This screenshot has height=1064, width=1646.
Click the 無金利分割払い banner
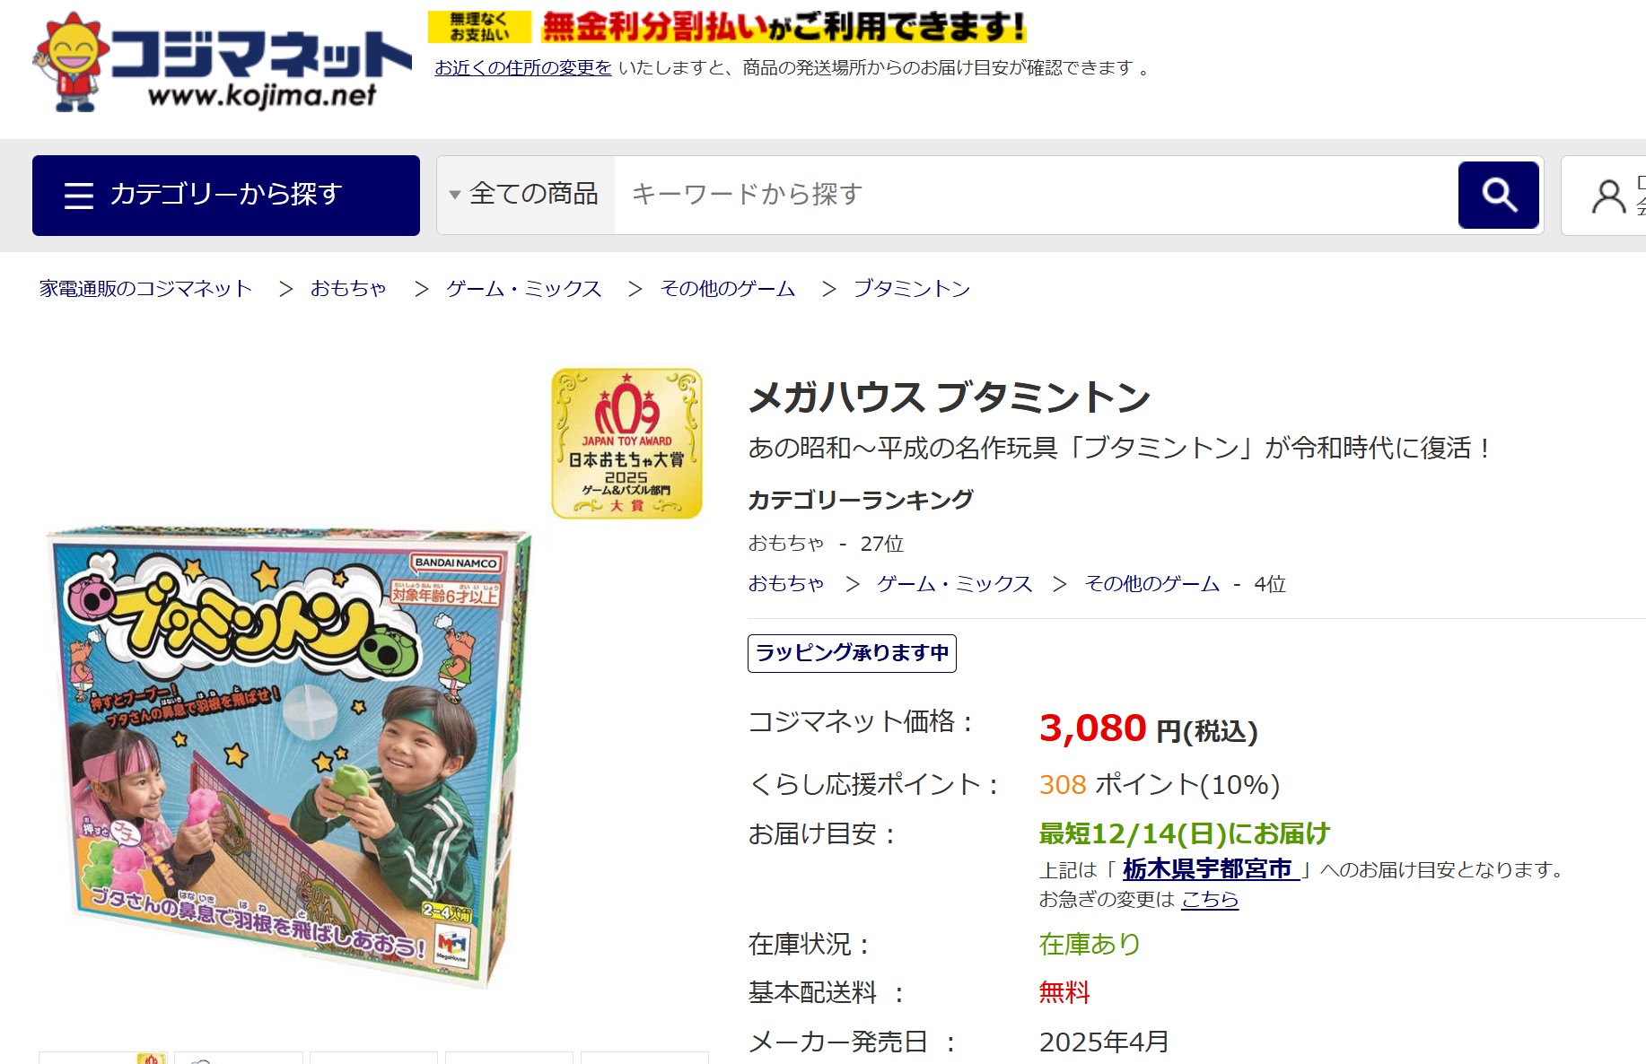(x=727, y=27)
